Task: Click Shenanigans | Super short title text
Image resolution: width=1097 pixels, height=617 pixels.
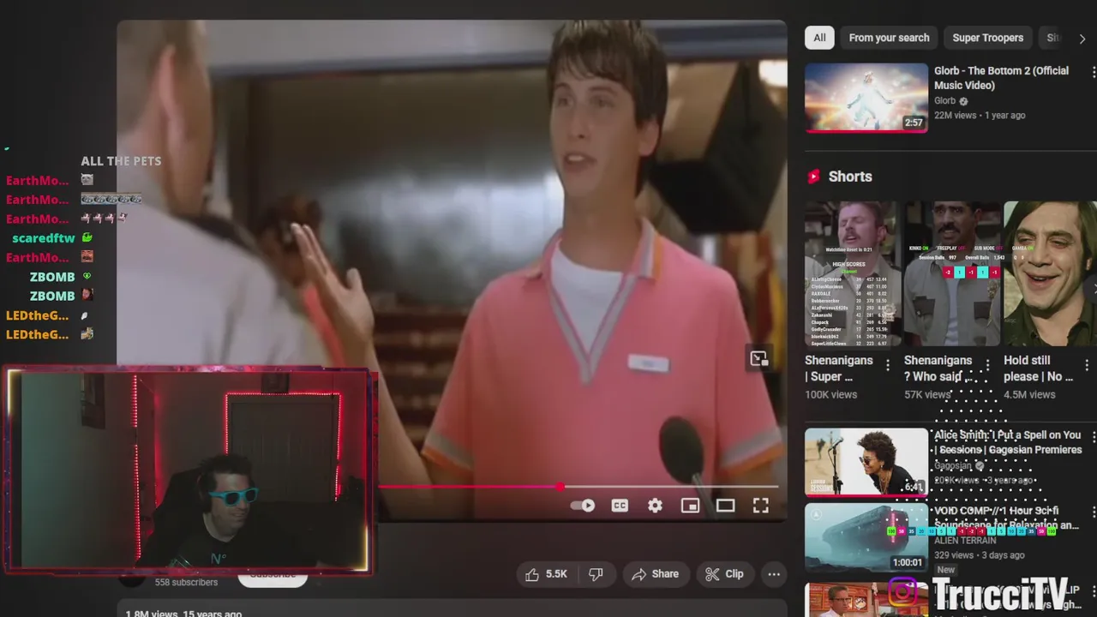Action: tap(839, 368)
